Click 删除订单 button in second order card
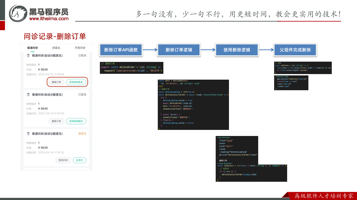This screenshot has height=200, width=357. click(56, 121)
